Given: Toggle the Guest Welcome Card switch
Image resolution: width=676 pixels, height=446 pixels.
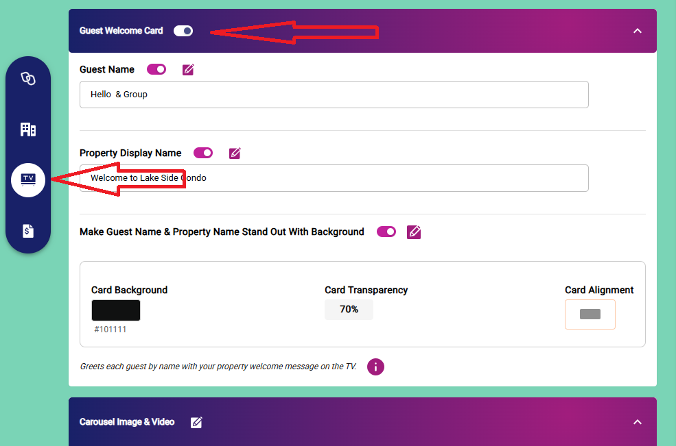Looking at the screenshot, I should tap(183, 31).
